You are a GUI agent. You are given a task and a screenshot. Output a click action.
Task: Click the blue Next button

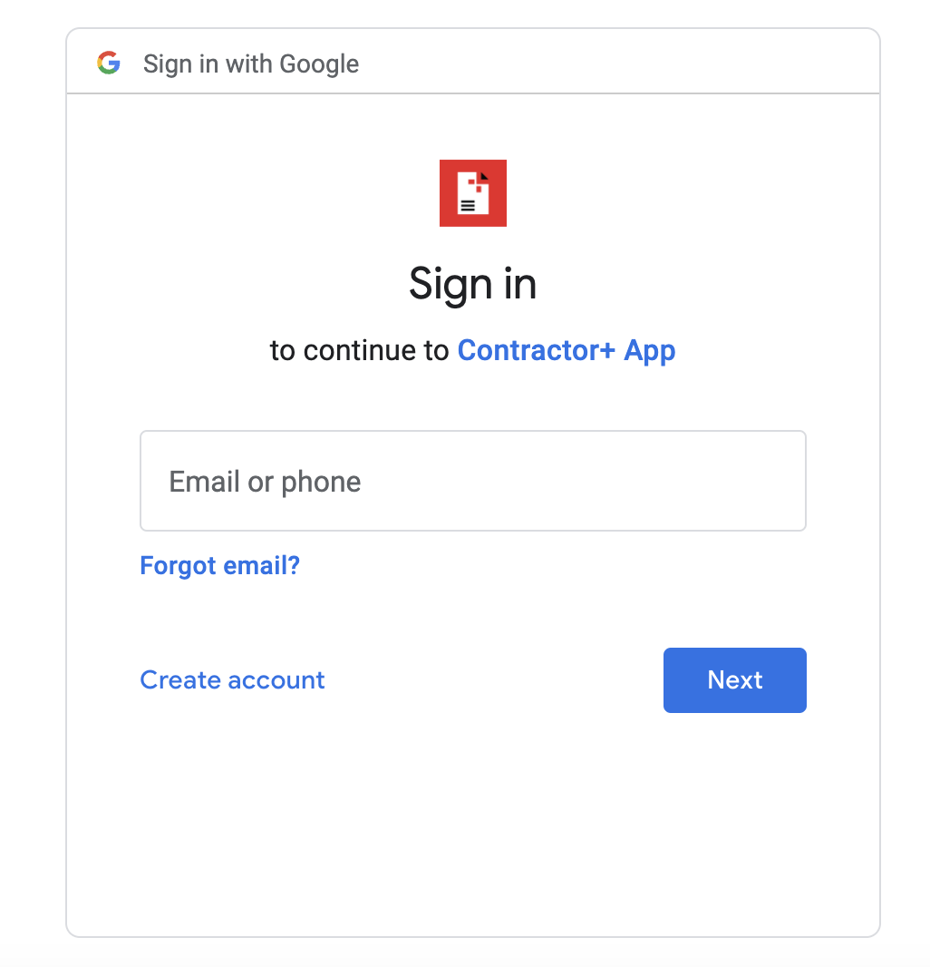point(734,680)
